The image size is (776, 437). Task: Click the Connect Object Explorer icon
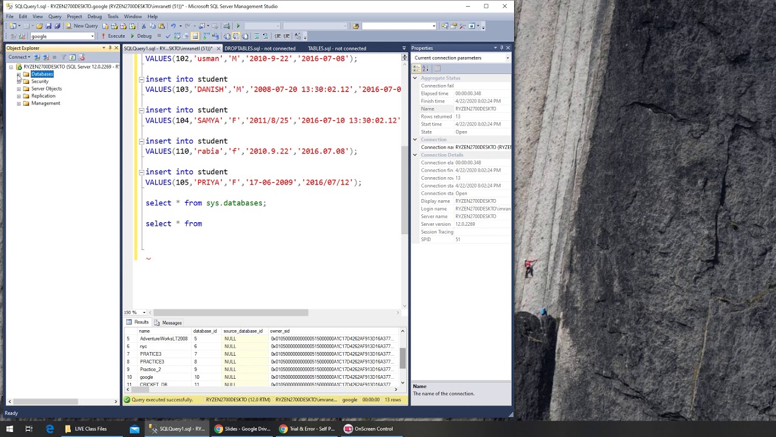tap(37, 57)
